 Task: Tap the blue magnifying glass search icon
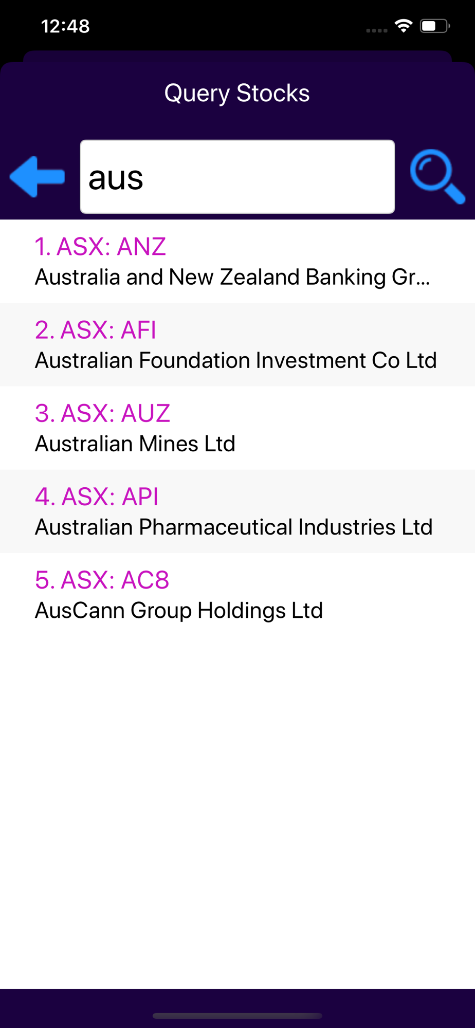pos(437,176)
